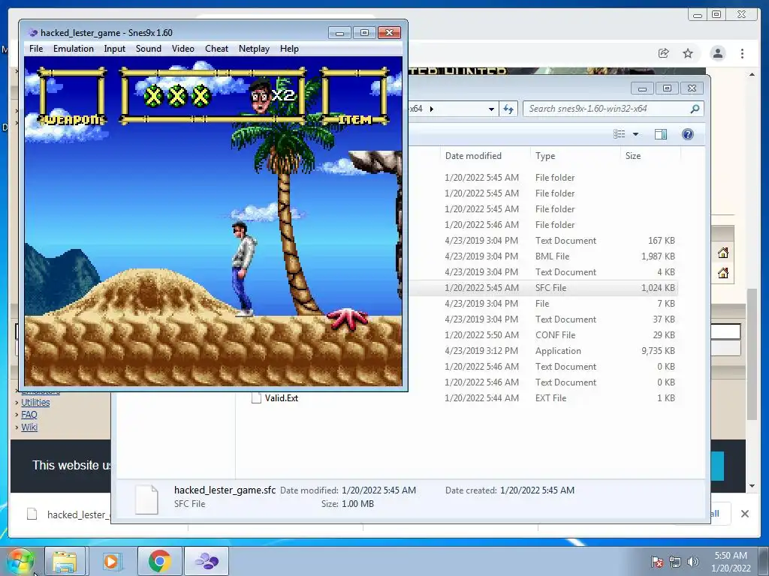The width and height of the screenshot is (769, 576).
Task: Switch to Snes9x from the taskbar
Action: (x=207, y=561)
